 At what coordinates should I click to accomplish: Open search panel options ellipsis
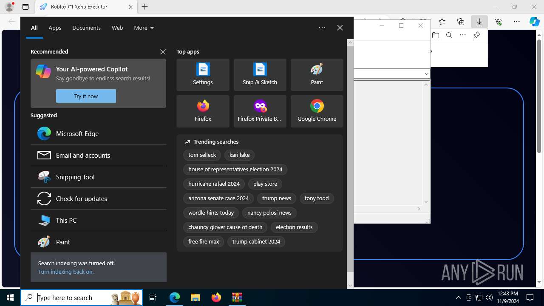pyautogui.click(x=322, y=28)
